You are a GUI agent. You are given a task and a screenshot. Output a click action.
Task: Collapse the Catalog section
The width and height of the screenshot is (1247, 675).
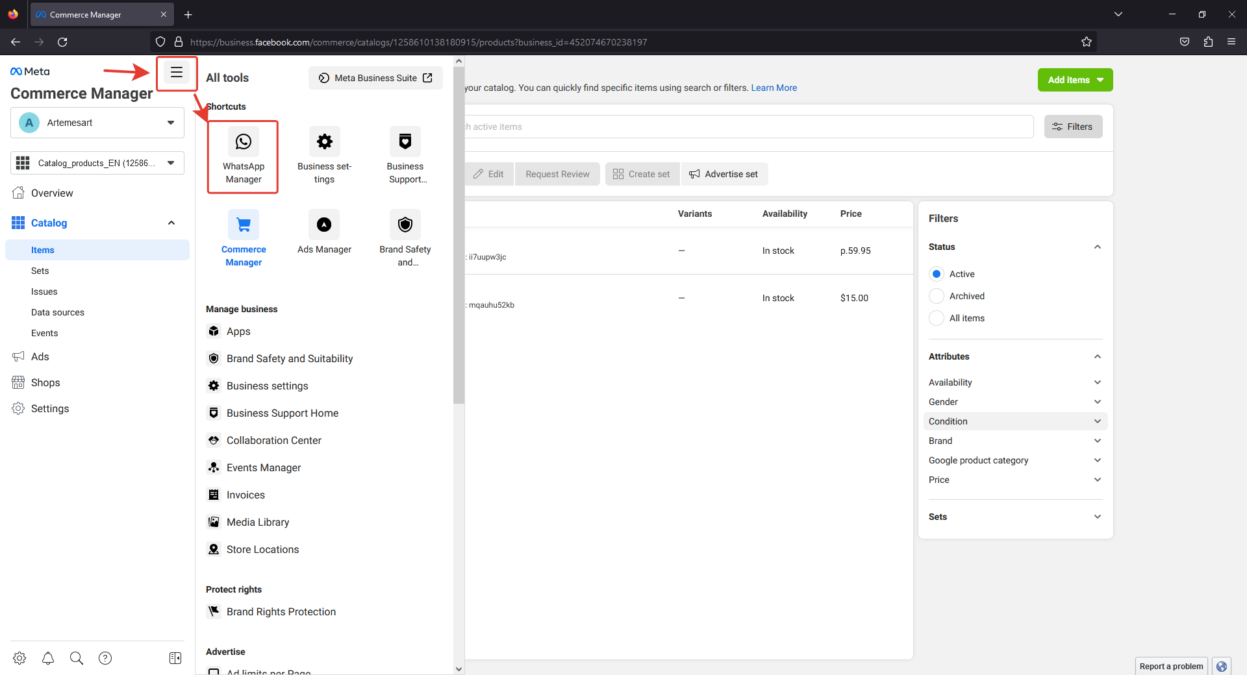[x=171, y=223]
